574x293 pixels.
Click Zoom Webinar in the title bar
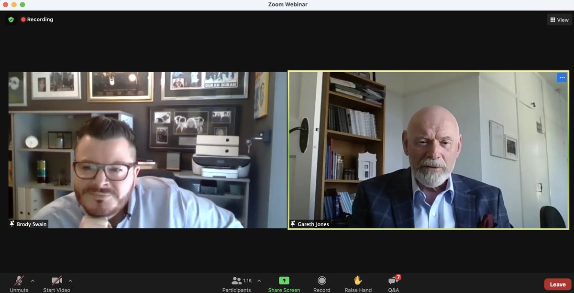point(287,4)
